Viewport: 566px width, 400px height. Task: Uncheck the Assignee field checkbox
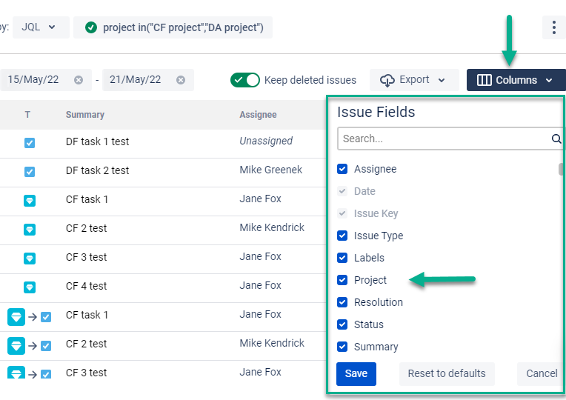pyautogui.click(x=342, y=169)
